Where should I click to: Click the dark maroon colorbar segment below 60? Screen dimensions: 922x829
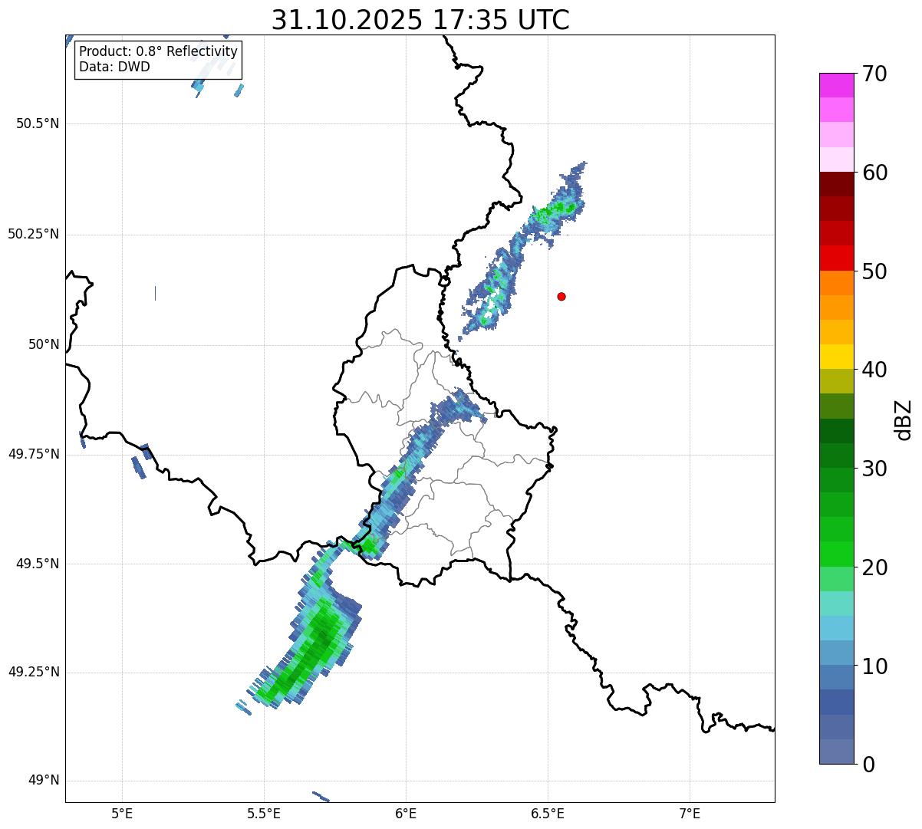836,184
